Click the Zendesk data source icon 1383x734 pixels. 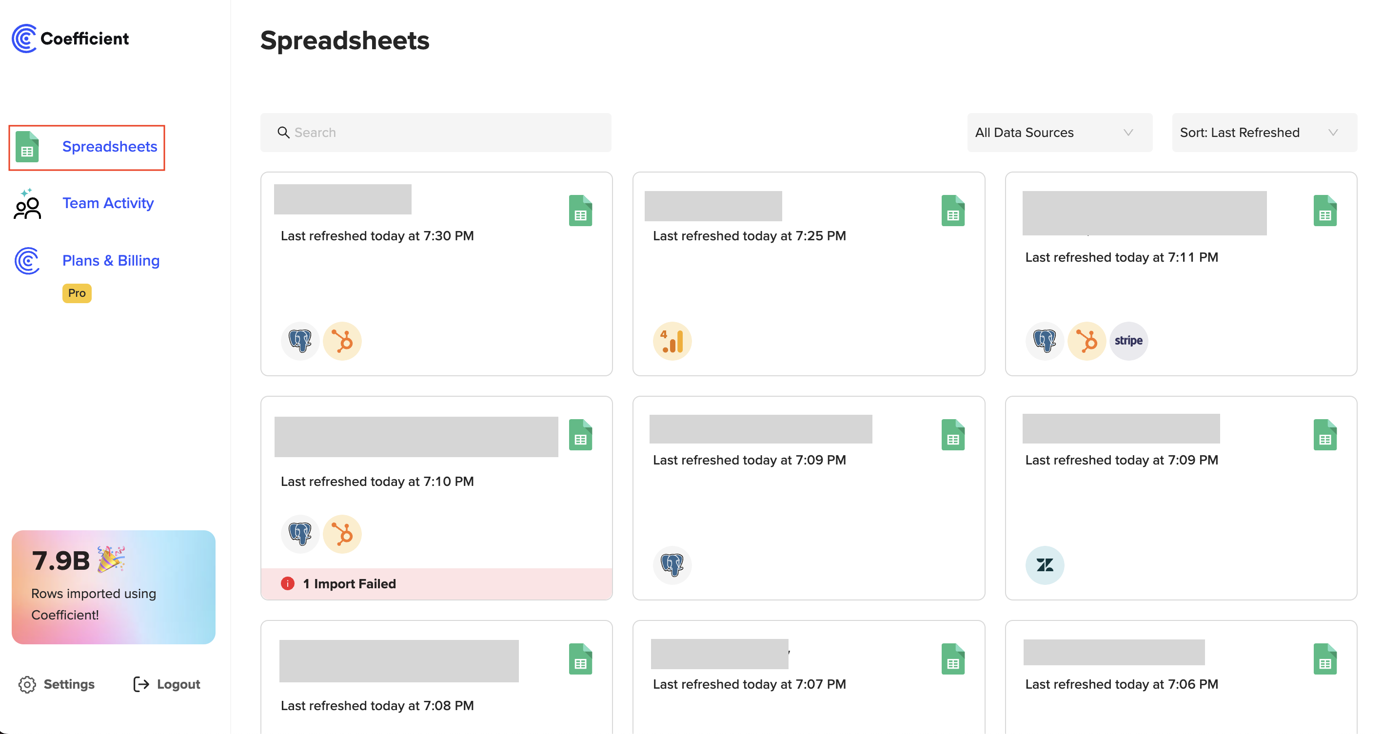click(x=1044, y=565)
